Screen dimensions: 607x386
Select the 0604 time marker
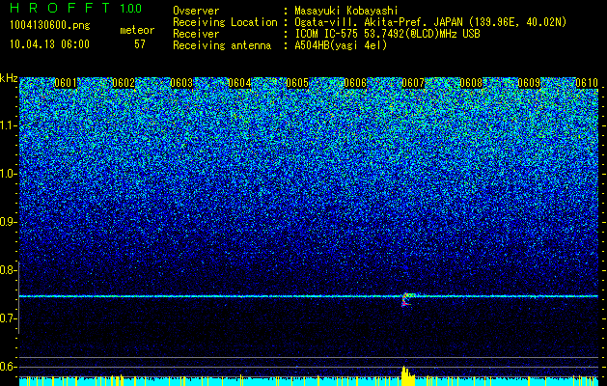[x=239, y=83]
